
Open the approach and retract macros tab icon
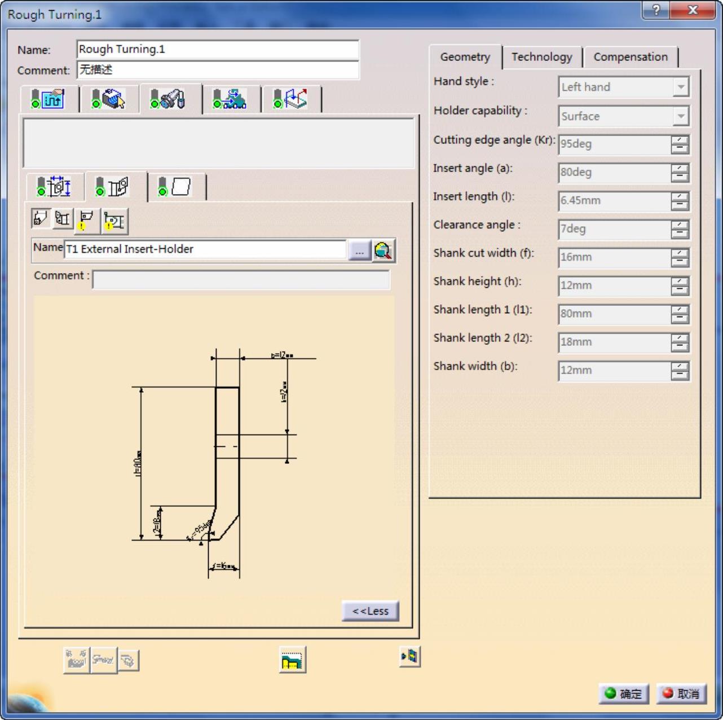click(290, 99)
